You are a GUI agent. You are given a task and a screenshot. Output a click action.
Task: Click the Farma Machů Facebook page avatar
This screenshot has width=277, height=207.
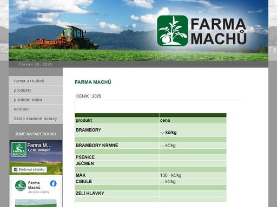(19, 149)
